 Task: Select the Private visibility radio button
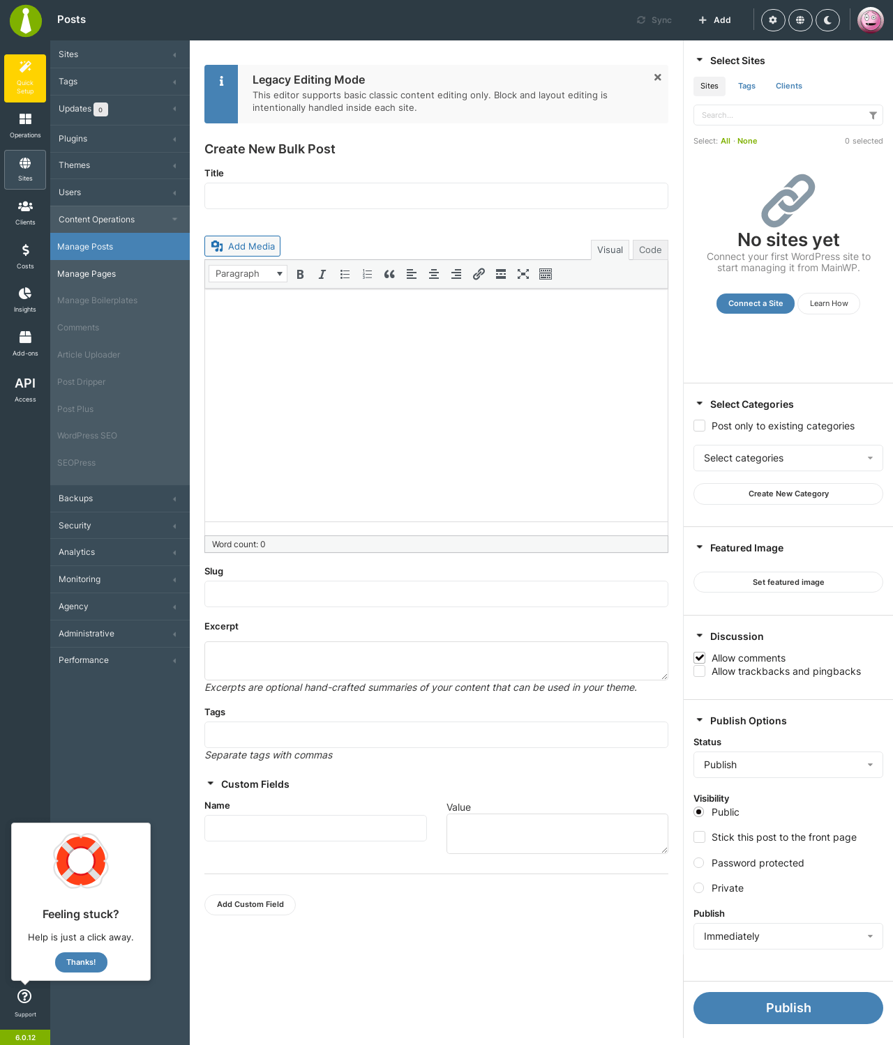(699, 888)
